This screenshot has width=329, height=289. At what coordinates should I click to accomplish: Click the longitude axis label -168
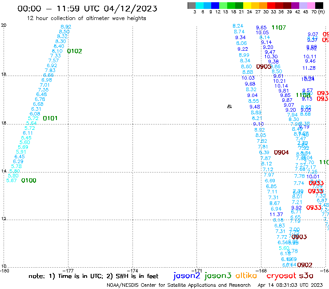point(261,271)
